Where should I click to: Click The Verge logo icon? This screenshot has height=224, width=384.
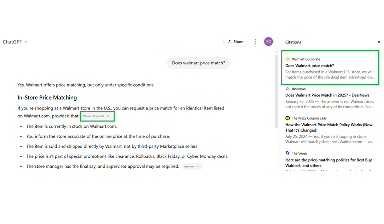point(287,153)
